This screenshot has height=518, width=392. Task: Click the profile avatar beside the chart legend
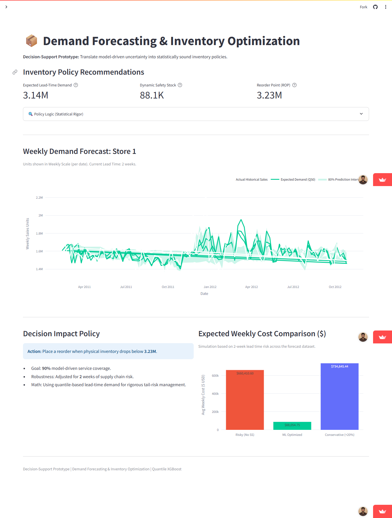363,180
